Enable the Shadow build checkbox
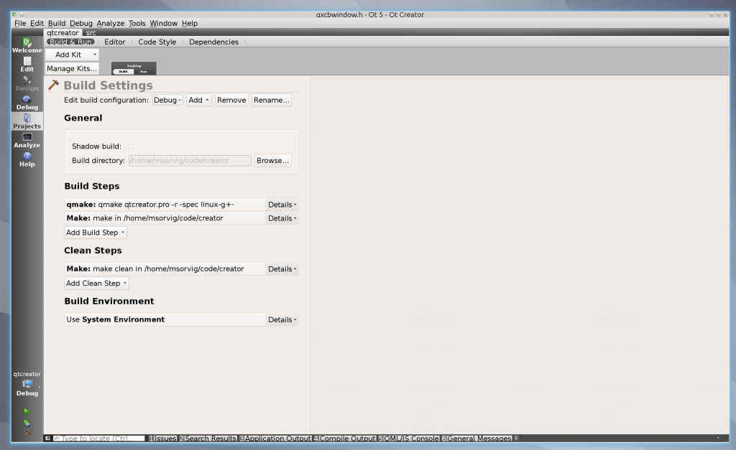 (x=131, y=146)
